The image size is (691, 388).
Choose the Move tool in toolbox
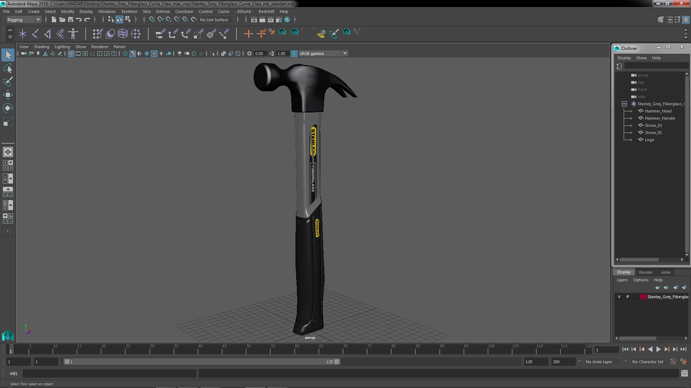point(8,95)
